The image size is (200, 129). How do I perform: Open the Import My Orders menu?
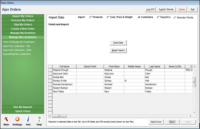23,16
